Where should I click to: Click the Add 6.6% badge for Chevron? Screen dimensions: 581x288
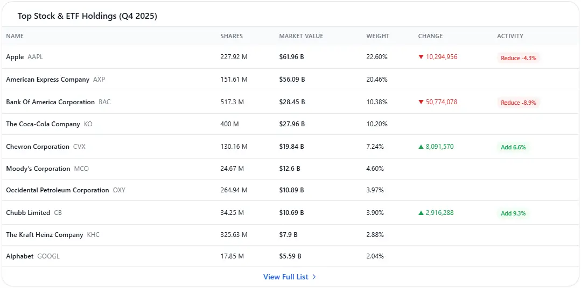(513, 147)
